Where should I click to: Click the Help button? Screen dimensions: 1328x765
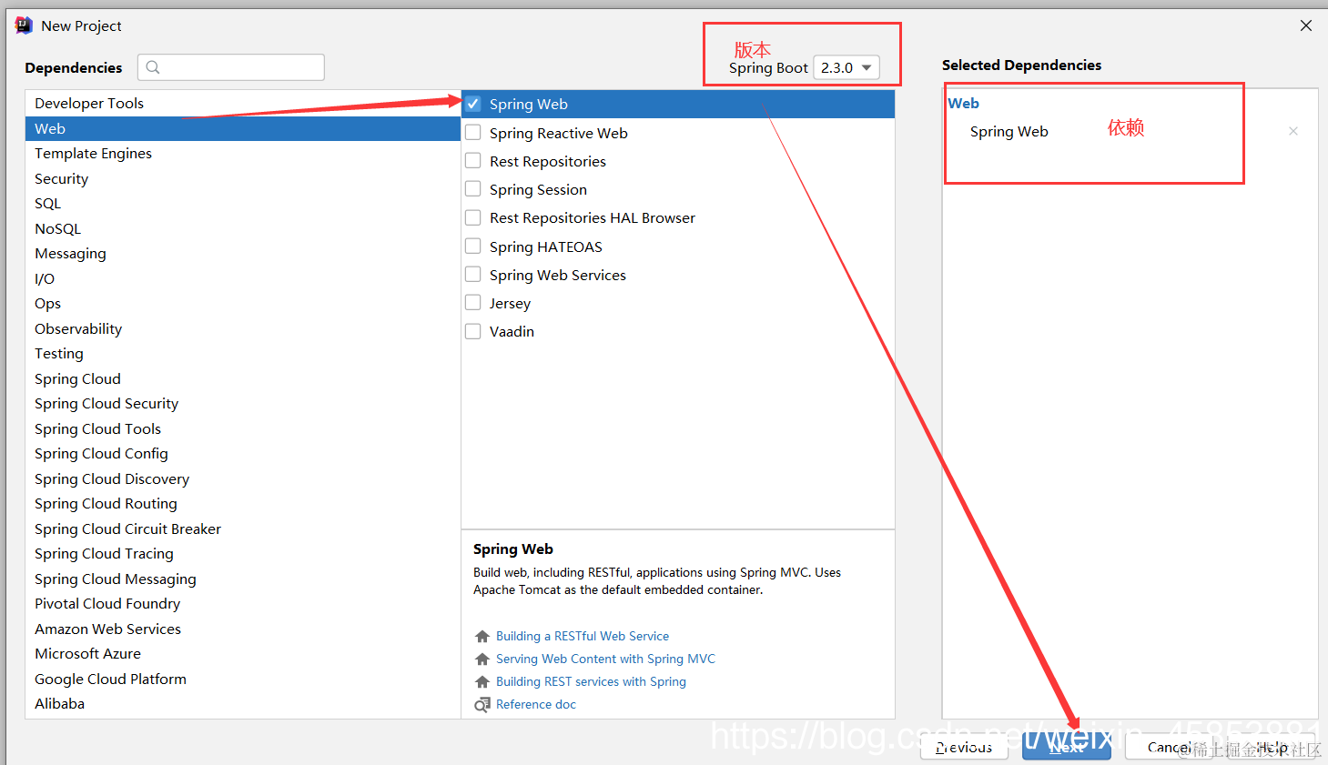point(1272,747)
